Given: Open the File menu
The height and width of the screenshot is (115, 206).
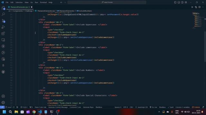Looking at the screenshot, I should coord(7,2).
